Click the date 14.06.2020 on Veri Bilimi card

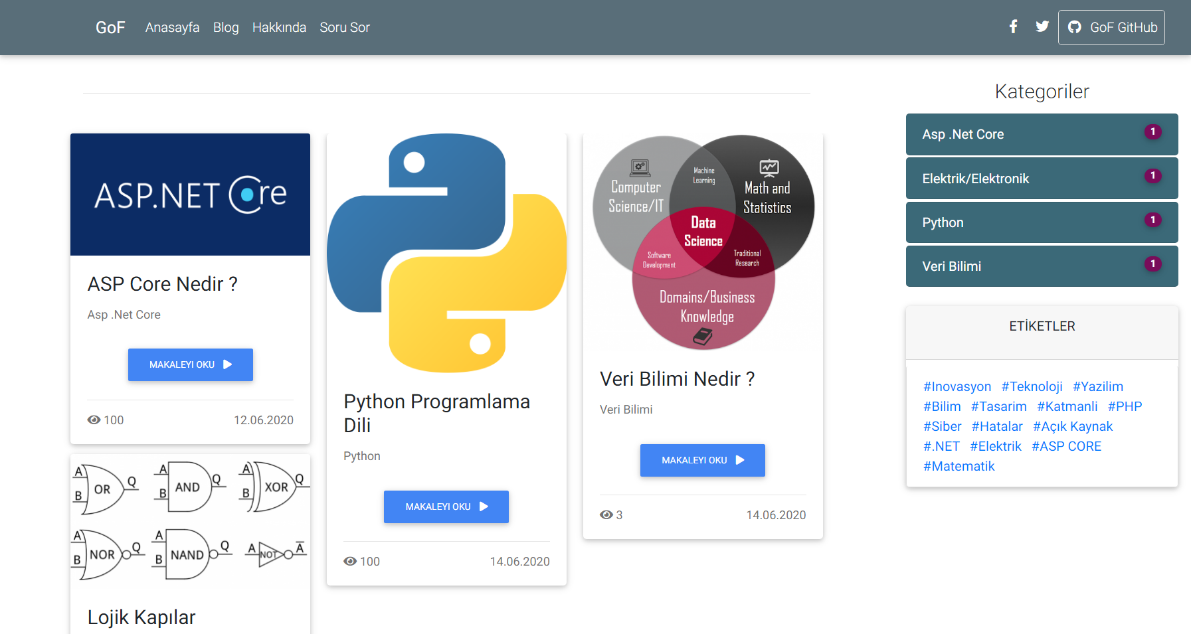pyautogui.click(x=776, y=515)
